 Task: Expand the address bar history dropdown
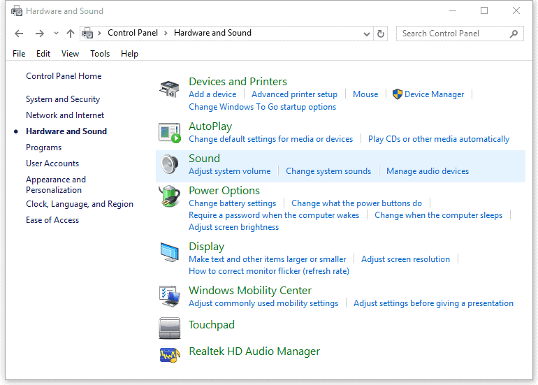click(368, 34)
